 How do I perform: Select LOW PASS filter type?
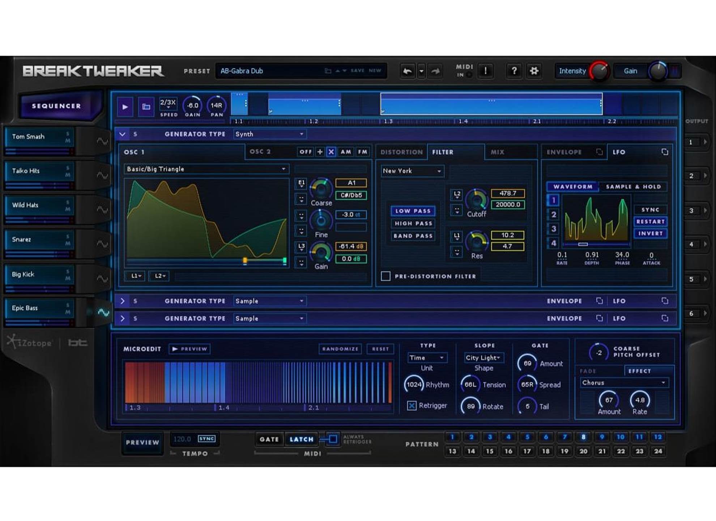point(413,211)
